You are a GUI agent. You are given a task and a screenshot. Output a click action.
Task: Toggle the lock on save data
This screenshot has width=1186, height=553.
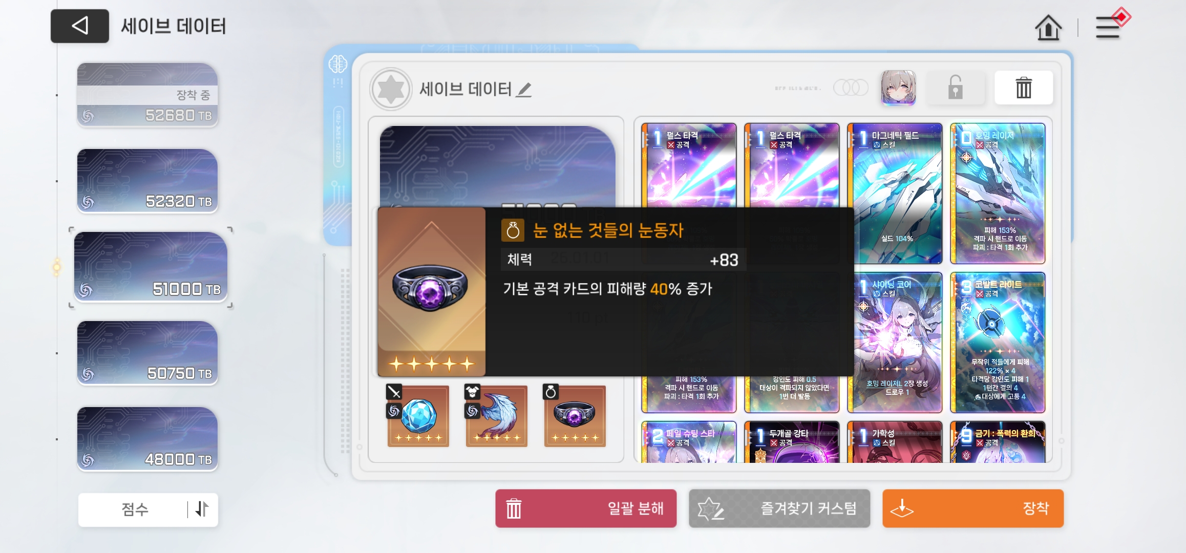click(x=956, y=88)
